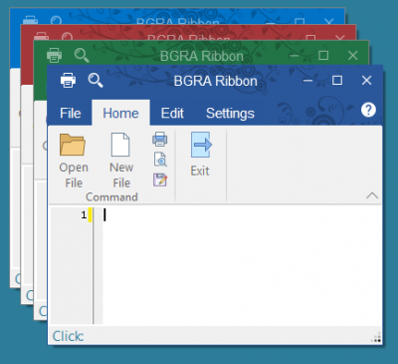Click the Command group label

pyautogui.click(x=111, y=196)
